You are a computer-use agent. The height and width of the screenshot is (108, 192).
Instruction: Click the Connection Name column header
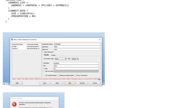pos(19,44)
